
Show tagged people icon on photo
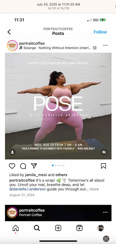[12, 152]
